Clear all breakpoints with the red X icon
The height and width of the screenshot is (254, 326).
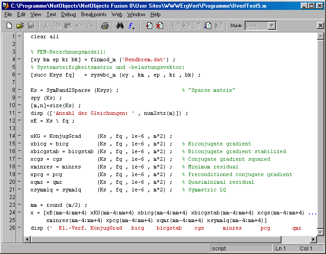[x=159, y=26]
